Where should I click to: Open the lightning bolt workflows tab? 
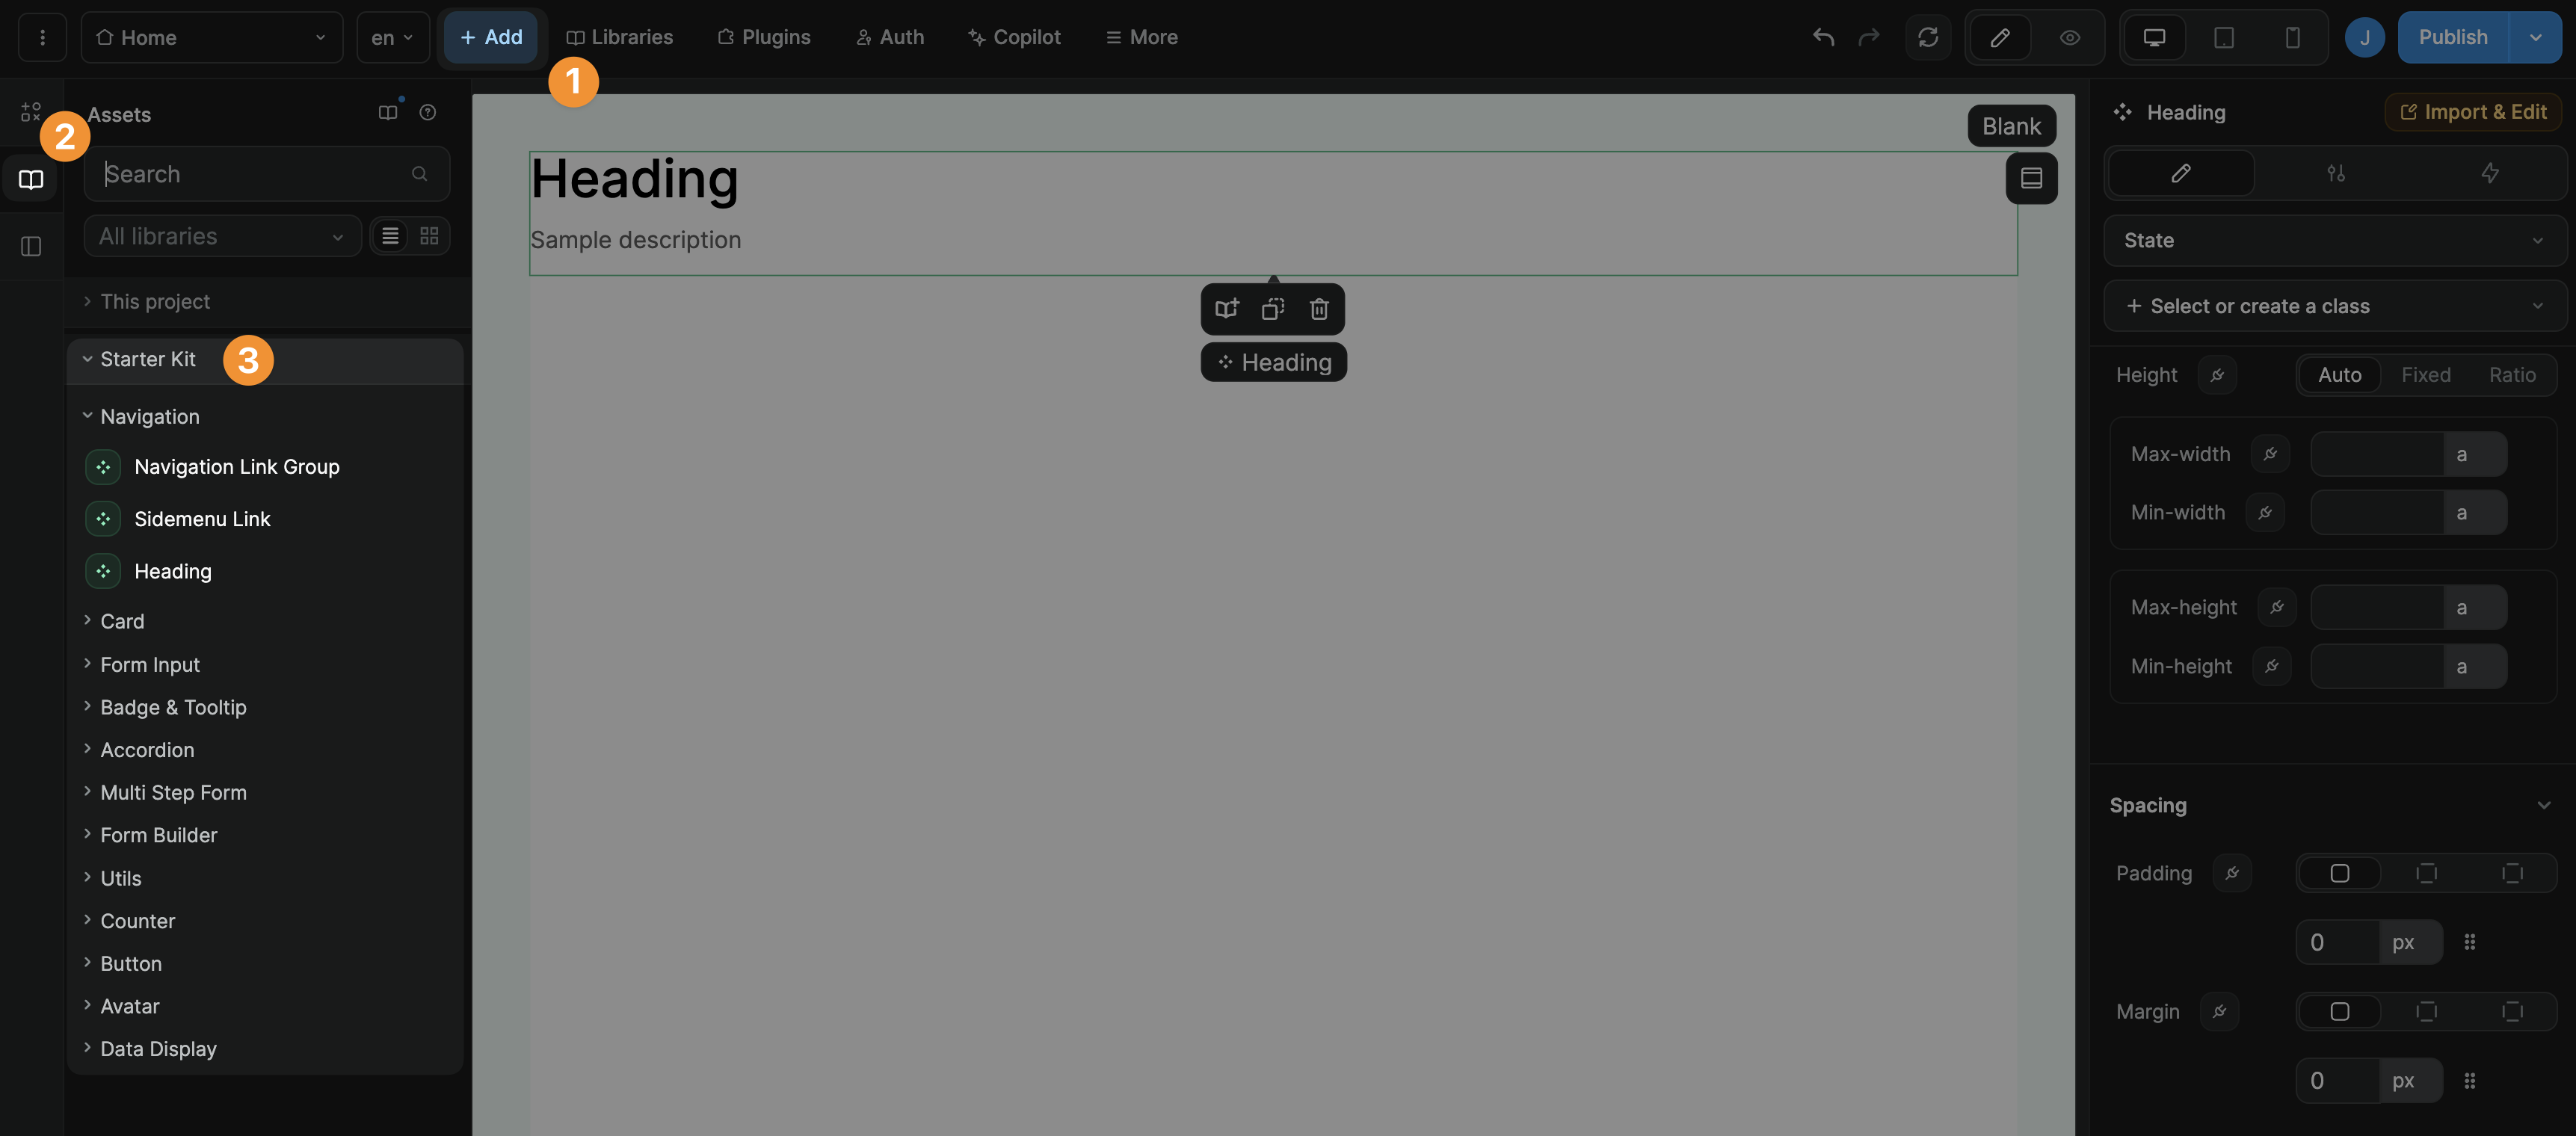click(x=2489, y=173)
